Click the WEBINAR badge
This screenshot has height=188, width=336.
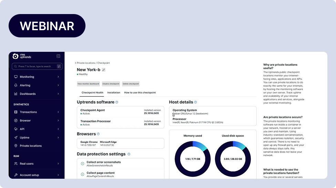click(x=47, y=26)
